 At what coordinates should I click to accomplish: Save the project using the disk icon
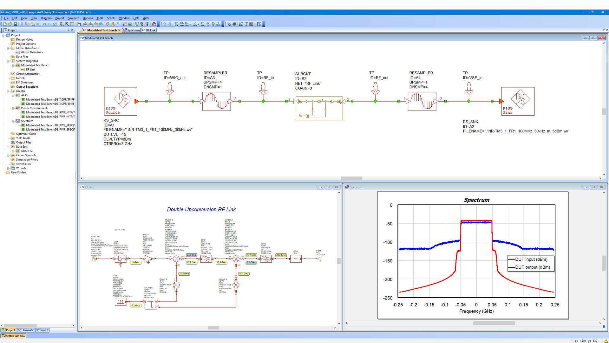[15, 24]
